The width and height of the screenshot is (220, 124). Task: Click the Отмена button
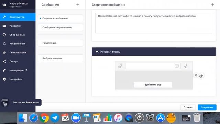[x=188, y=107]
